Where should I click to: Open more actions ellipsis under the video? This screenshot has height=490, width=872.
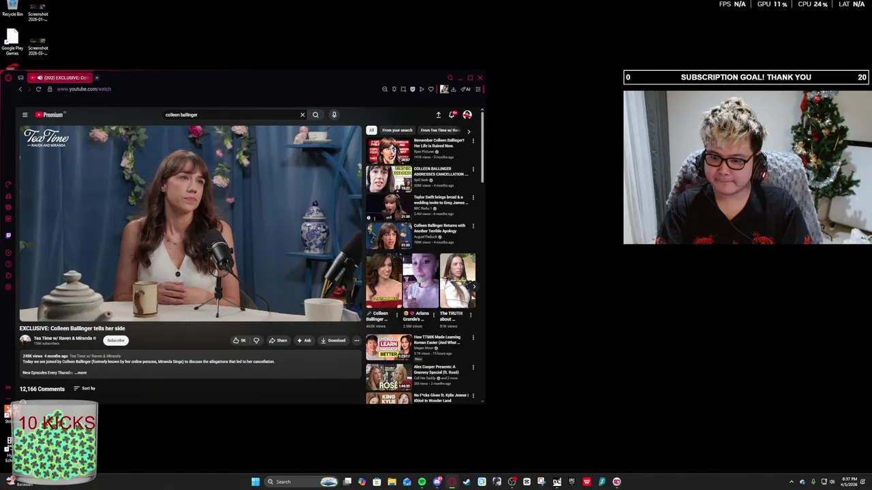coord(356,340)
